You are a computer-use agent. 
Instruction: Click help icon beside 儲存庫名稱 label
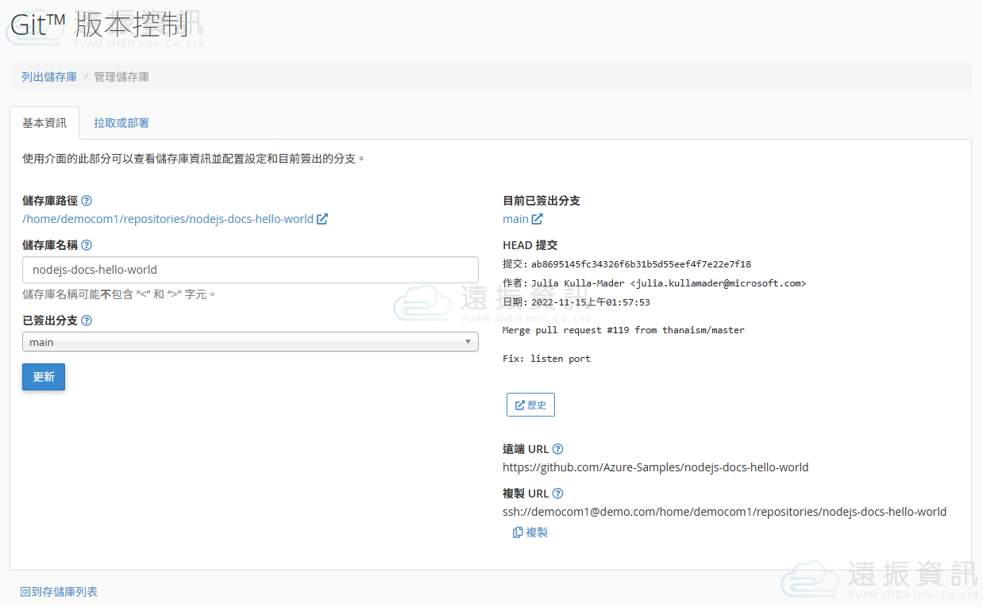tap(87, 245)
